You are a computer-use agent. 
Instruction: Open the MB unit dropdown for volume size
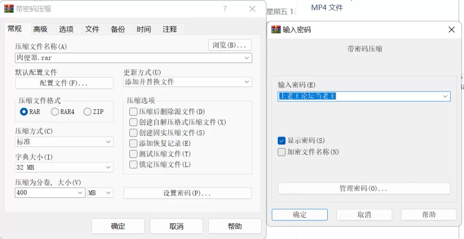pos(100,193)
